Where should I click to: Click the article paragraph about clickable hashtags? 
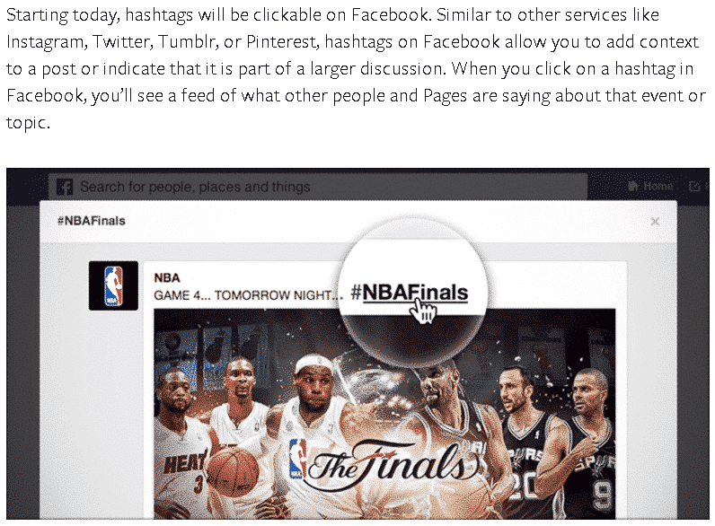(x=356, y=68)
